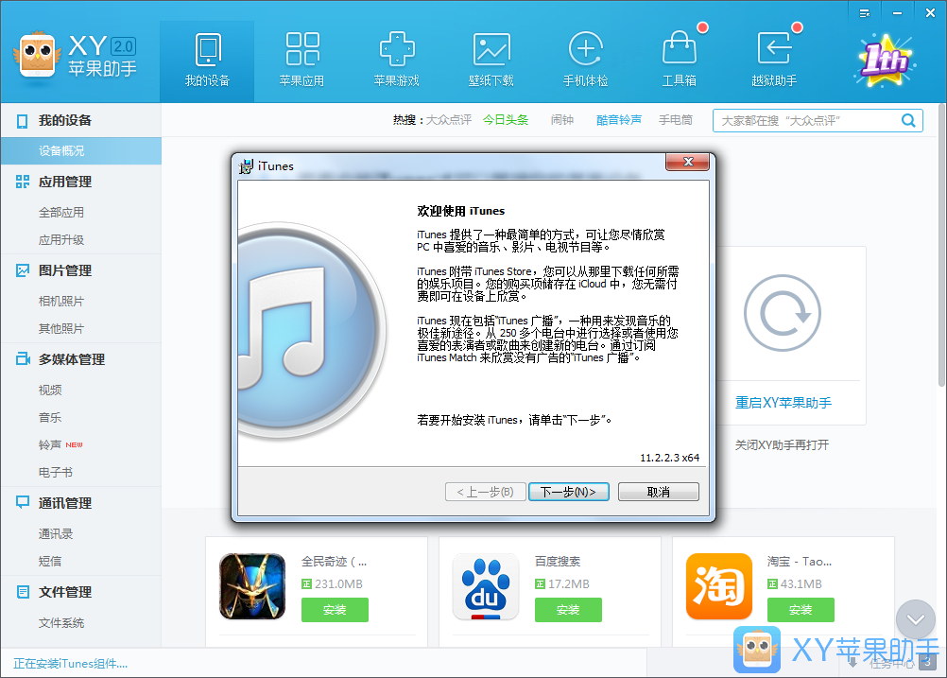This screenshot has width=947, height=678.
Task: Click the 重启XY苹果助手 restart circular icon
Action: coord(782,314)
